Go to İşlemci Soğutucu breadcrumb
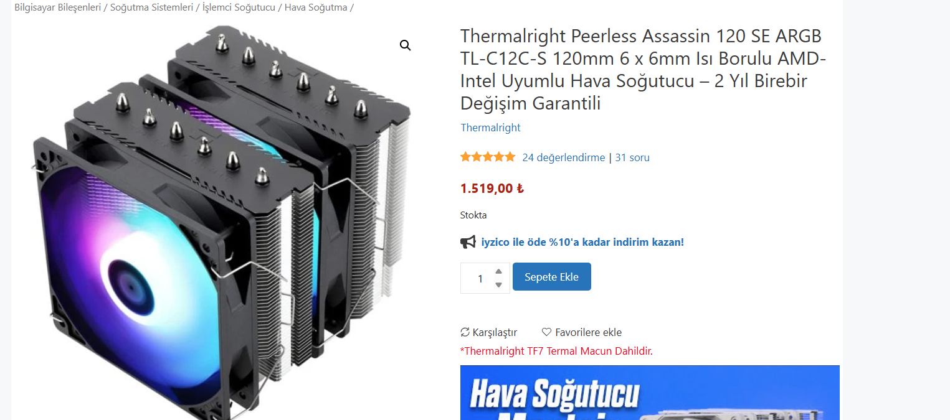Screen dimensions: 950x420 click(x=239, y=7)
